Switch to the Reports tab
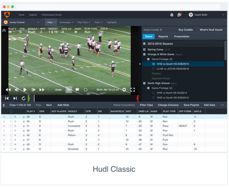This screenshot has height=188, width=229. click(x=163, y=37)
